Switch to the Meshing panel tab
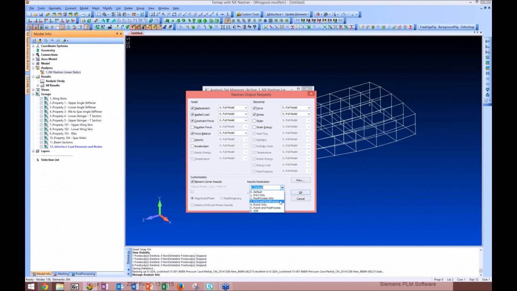The height and width of the screenshot is (291, 517). coord(61,274)
